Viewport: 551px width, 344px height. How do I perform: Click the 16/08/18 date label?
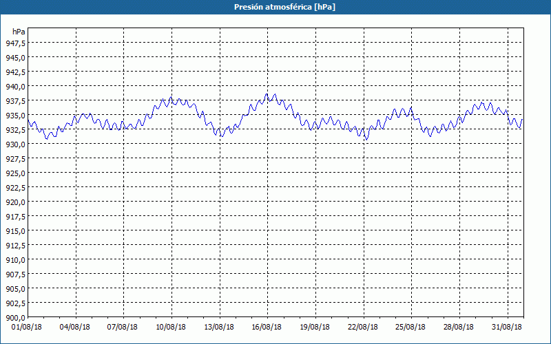click(x=267, y=327)
